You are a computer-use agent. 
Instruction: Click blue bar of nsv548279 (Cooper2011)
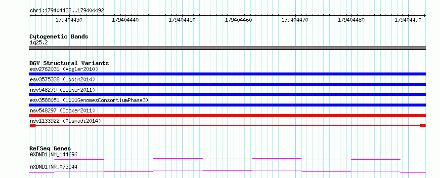pyautogui.click(x=227, y=95)
